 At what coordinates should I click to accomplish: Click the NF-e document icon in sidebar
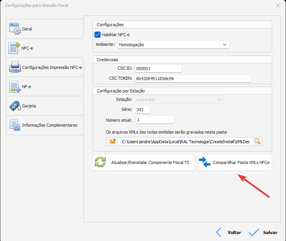[14, 87]
